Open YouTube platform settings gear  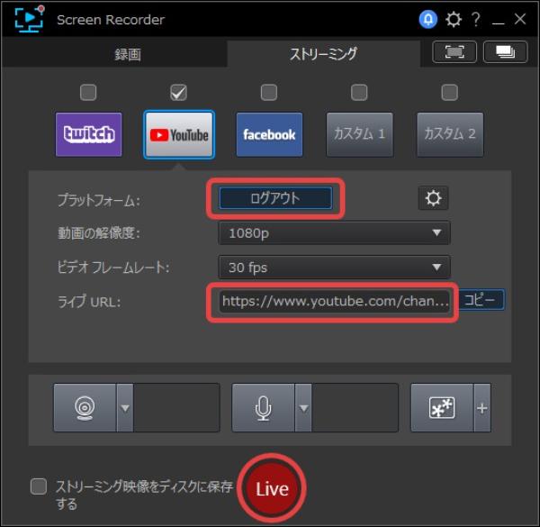pos(433,198)
